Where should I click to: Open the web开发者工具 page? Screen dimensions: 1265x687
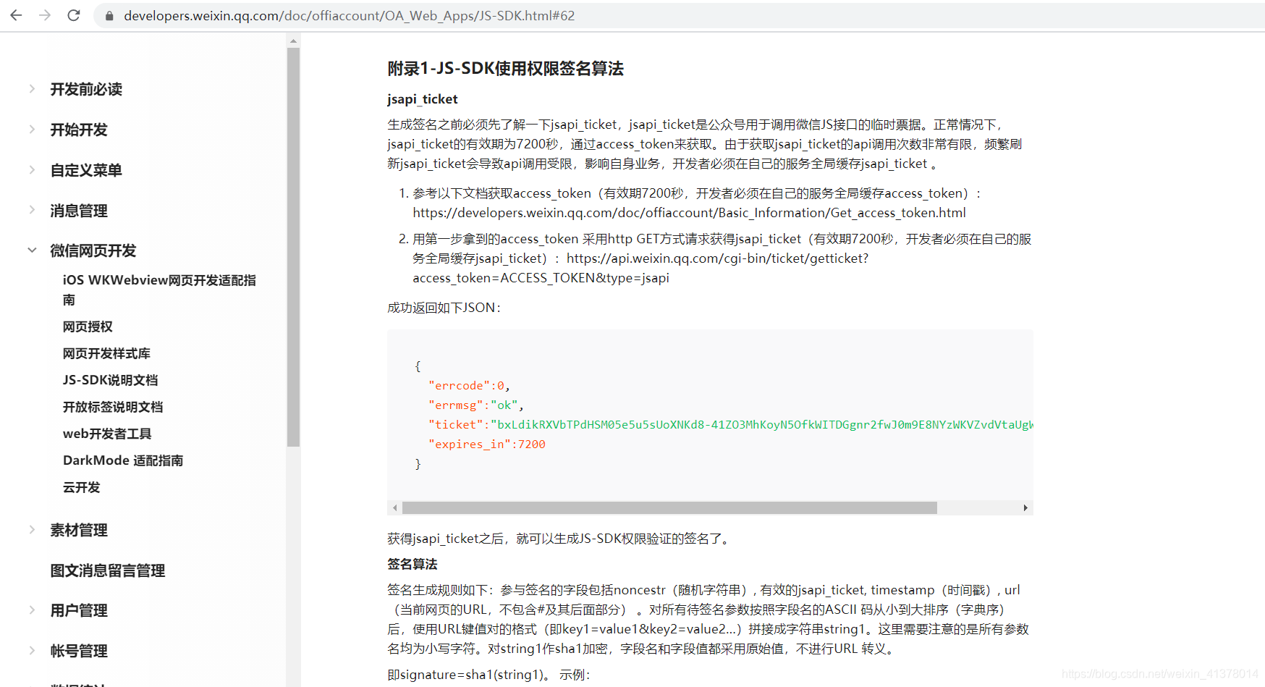pos(107,434)
